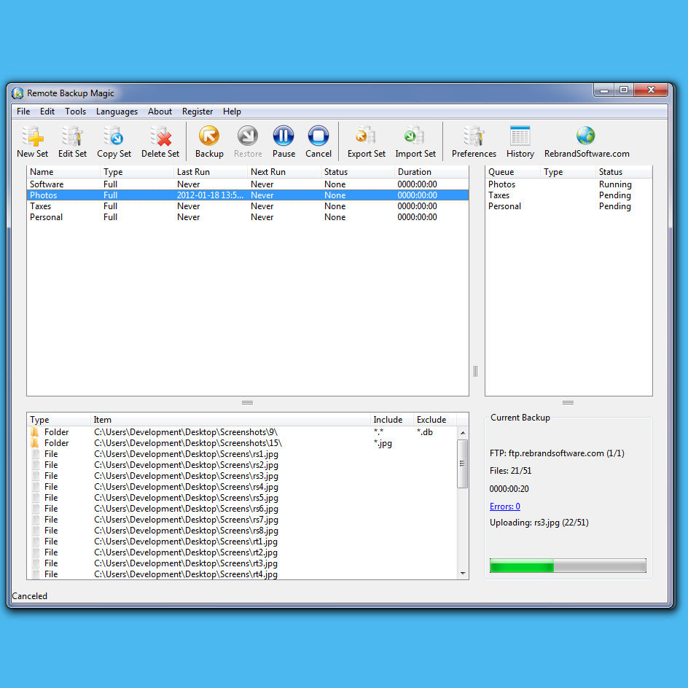Open the Languages menu

click(x=117, y=112)
